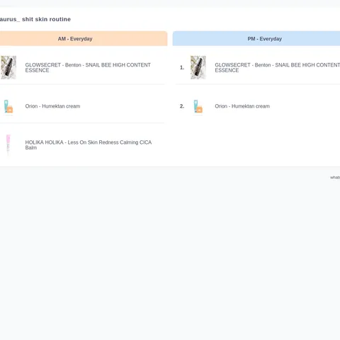This screenshot has width=340, height=340.
Task: Click the footer link at bottom right
Action: point(335,177)
